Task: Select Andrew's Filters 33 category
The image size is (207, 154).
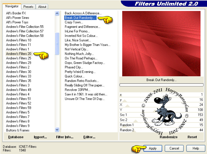Action: [x=19, y=76]
